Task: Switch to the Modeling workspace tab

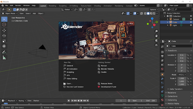Action: pos(52,6)
